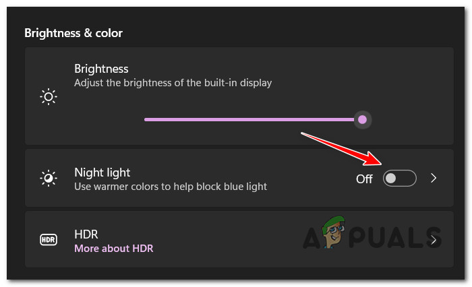472x287 pixels.
Task: Click the brightness slider thumb
Action: click(363, 119)
